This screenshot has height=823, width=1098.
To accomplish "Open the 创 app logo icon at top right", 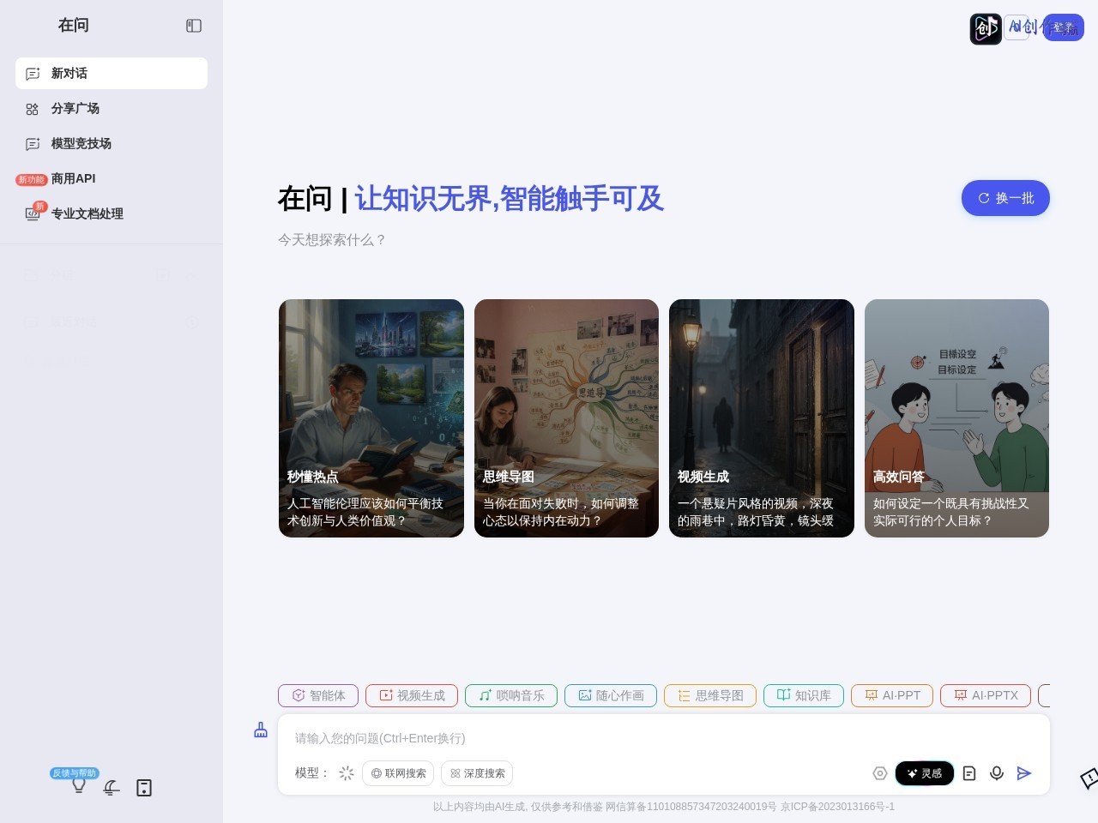I will click(x=986, y=28).
